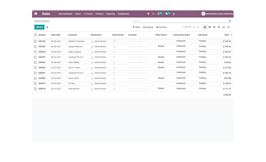Check the box for order S00078
266x162 pixels.
(35, 89)
